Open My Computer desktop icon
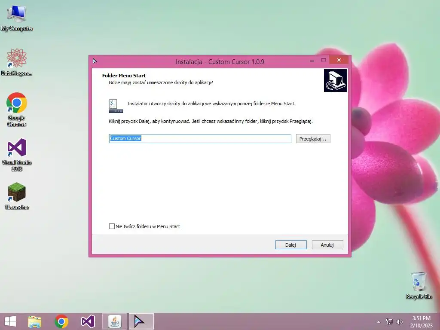This screenshot has width=440, height=330. (17, 18)
